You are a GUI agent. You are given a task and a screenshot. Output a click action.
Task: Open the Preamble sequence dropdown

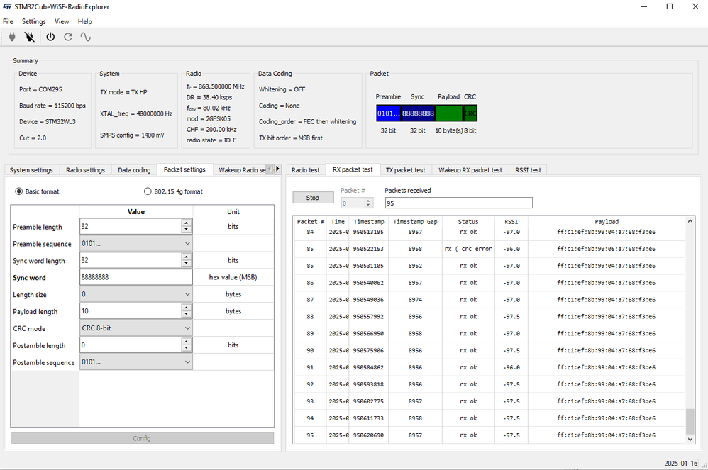[135, 243]
